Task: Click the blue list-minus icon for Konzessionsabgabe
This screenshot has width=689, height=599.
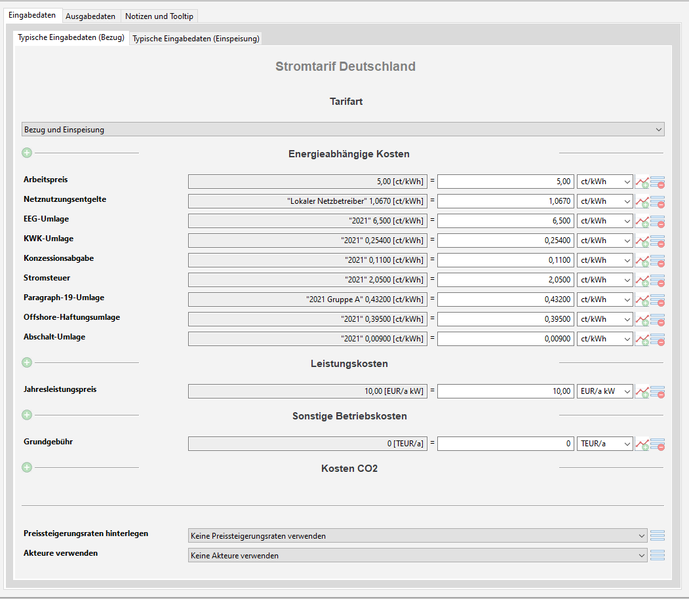Action: point(658,260)
